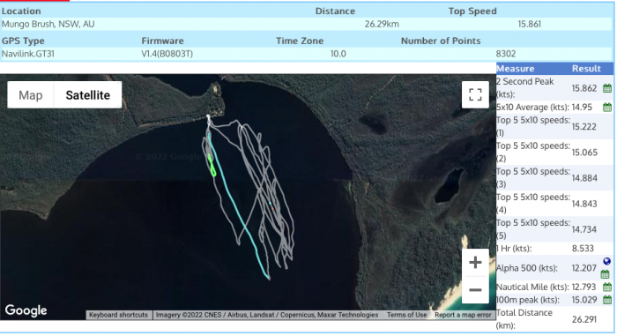Screen dimensions: 617x336
Task: Click the Measure column header
Action: (515, 69)
